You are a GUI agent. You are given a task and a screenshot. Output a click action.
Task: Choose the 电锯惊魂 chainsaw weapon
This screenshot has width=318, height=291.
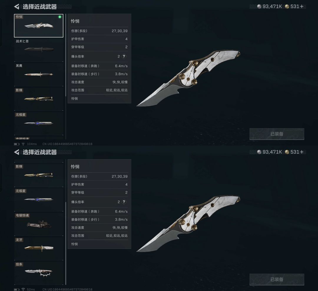tap(39, 224)
